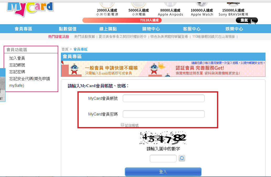
Task: Open the 點數儲值 navigation menu
Action: (x=68, y=29)
